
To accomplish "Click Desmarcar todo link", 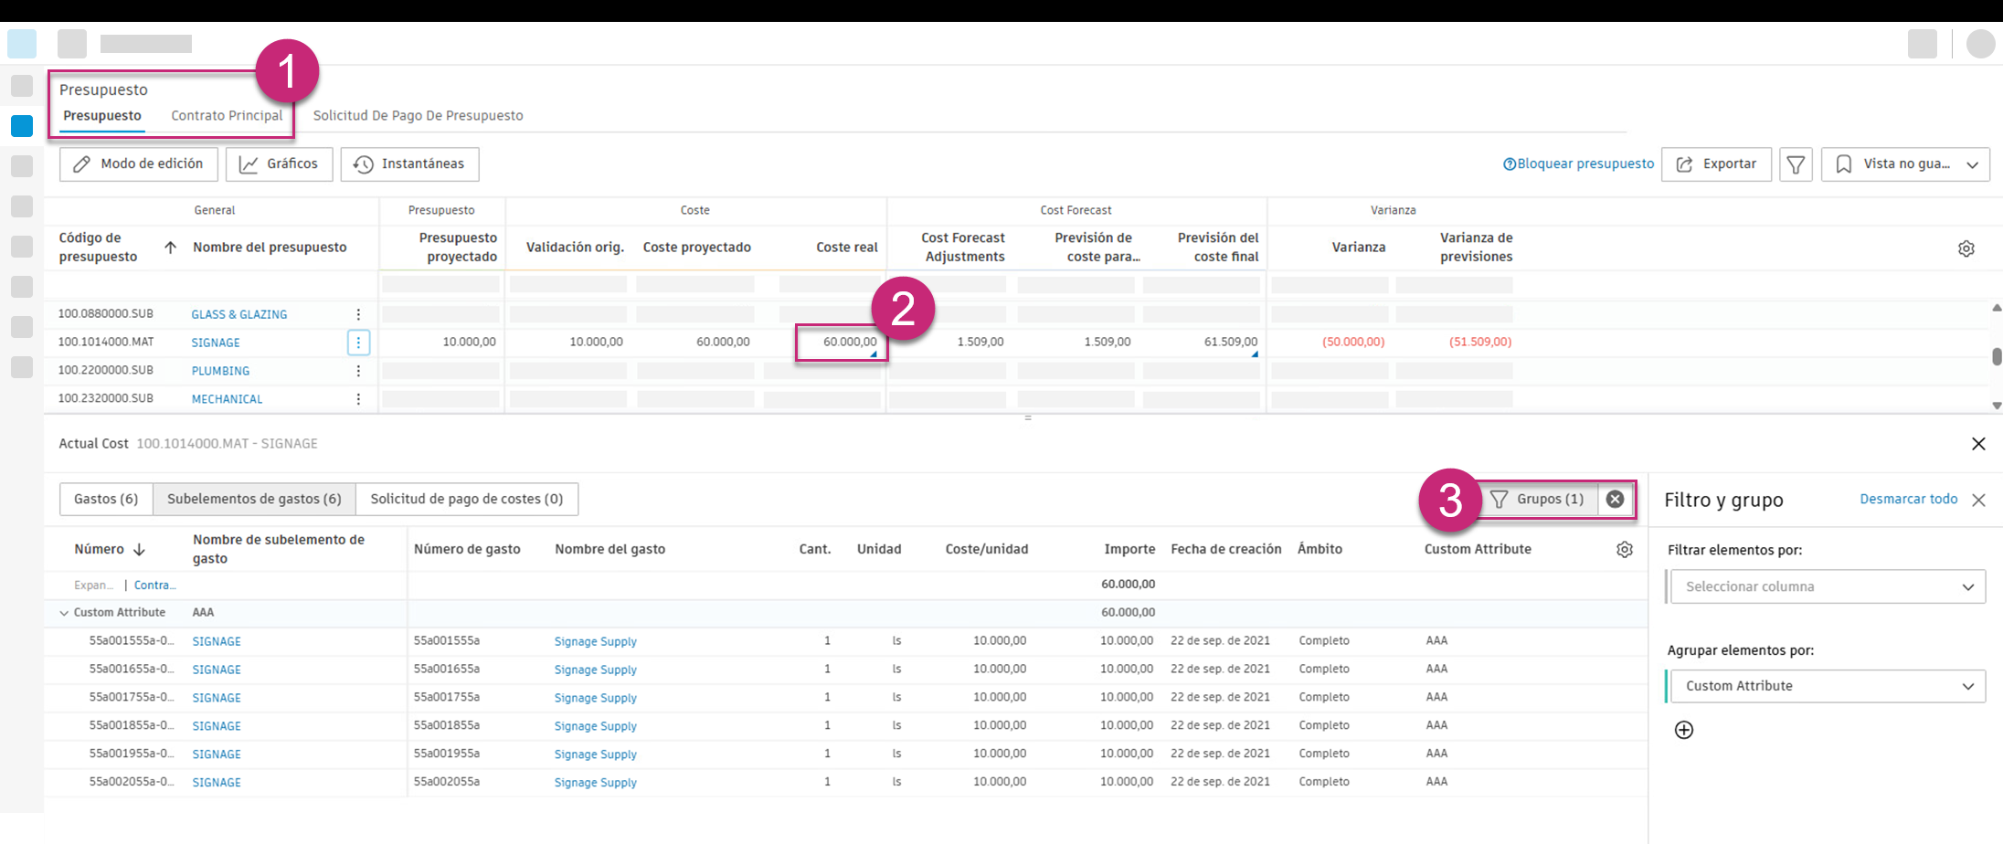I will [1909, 499].
